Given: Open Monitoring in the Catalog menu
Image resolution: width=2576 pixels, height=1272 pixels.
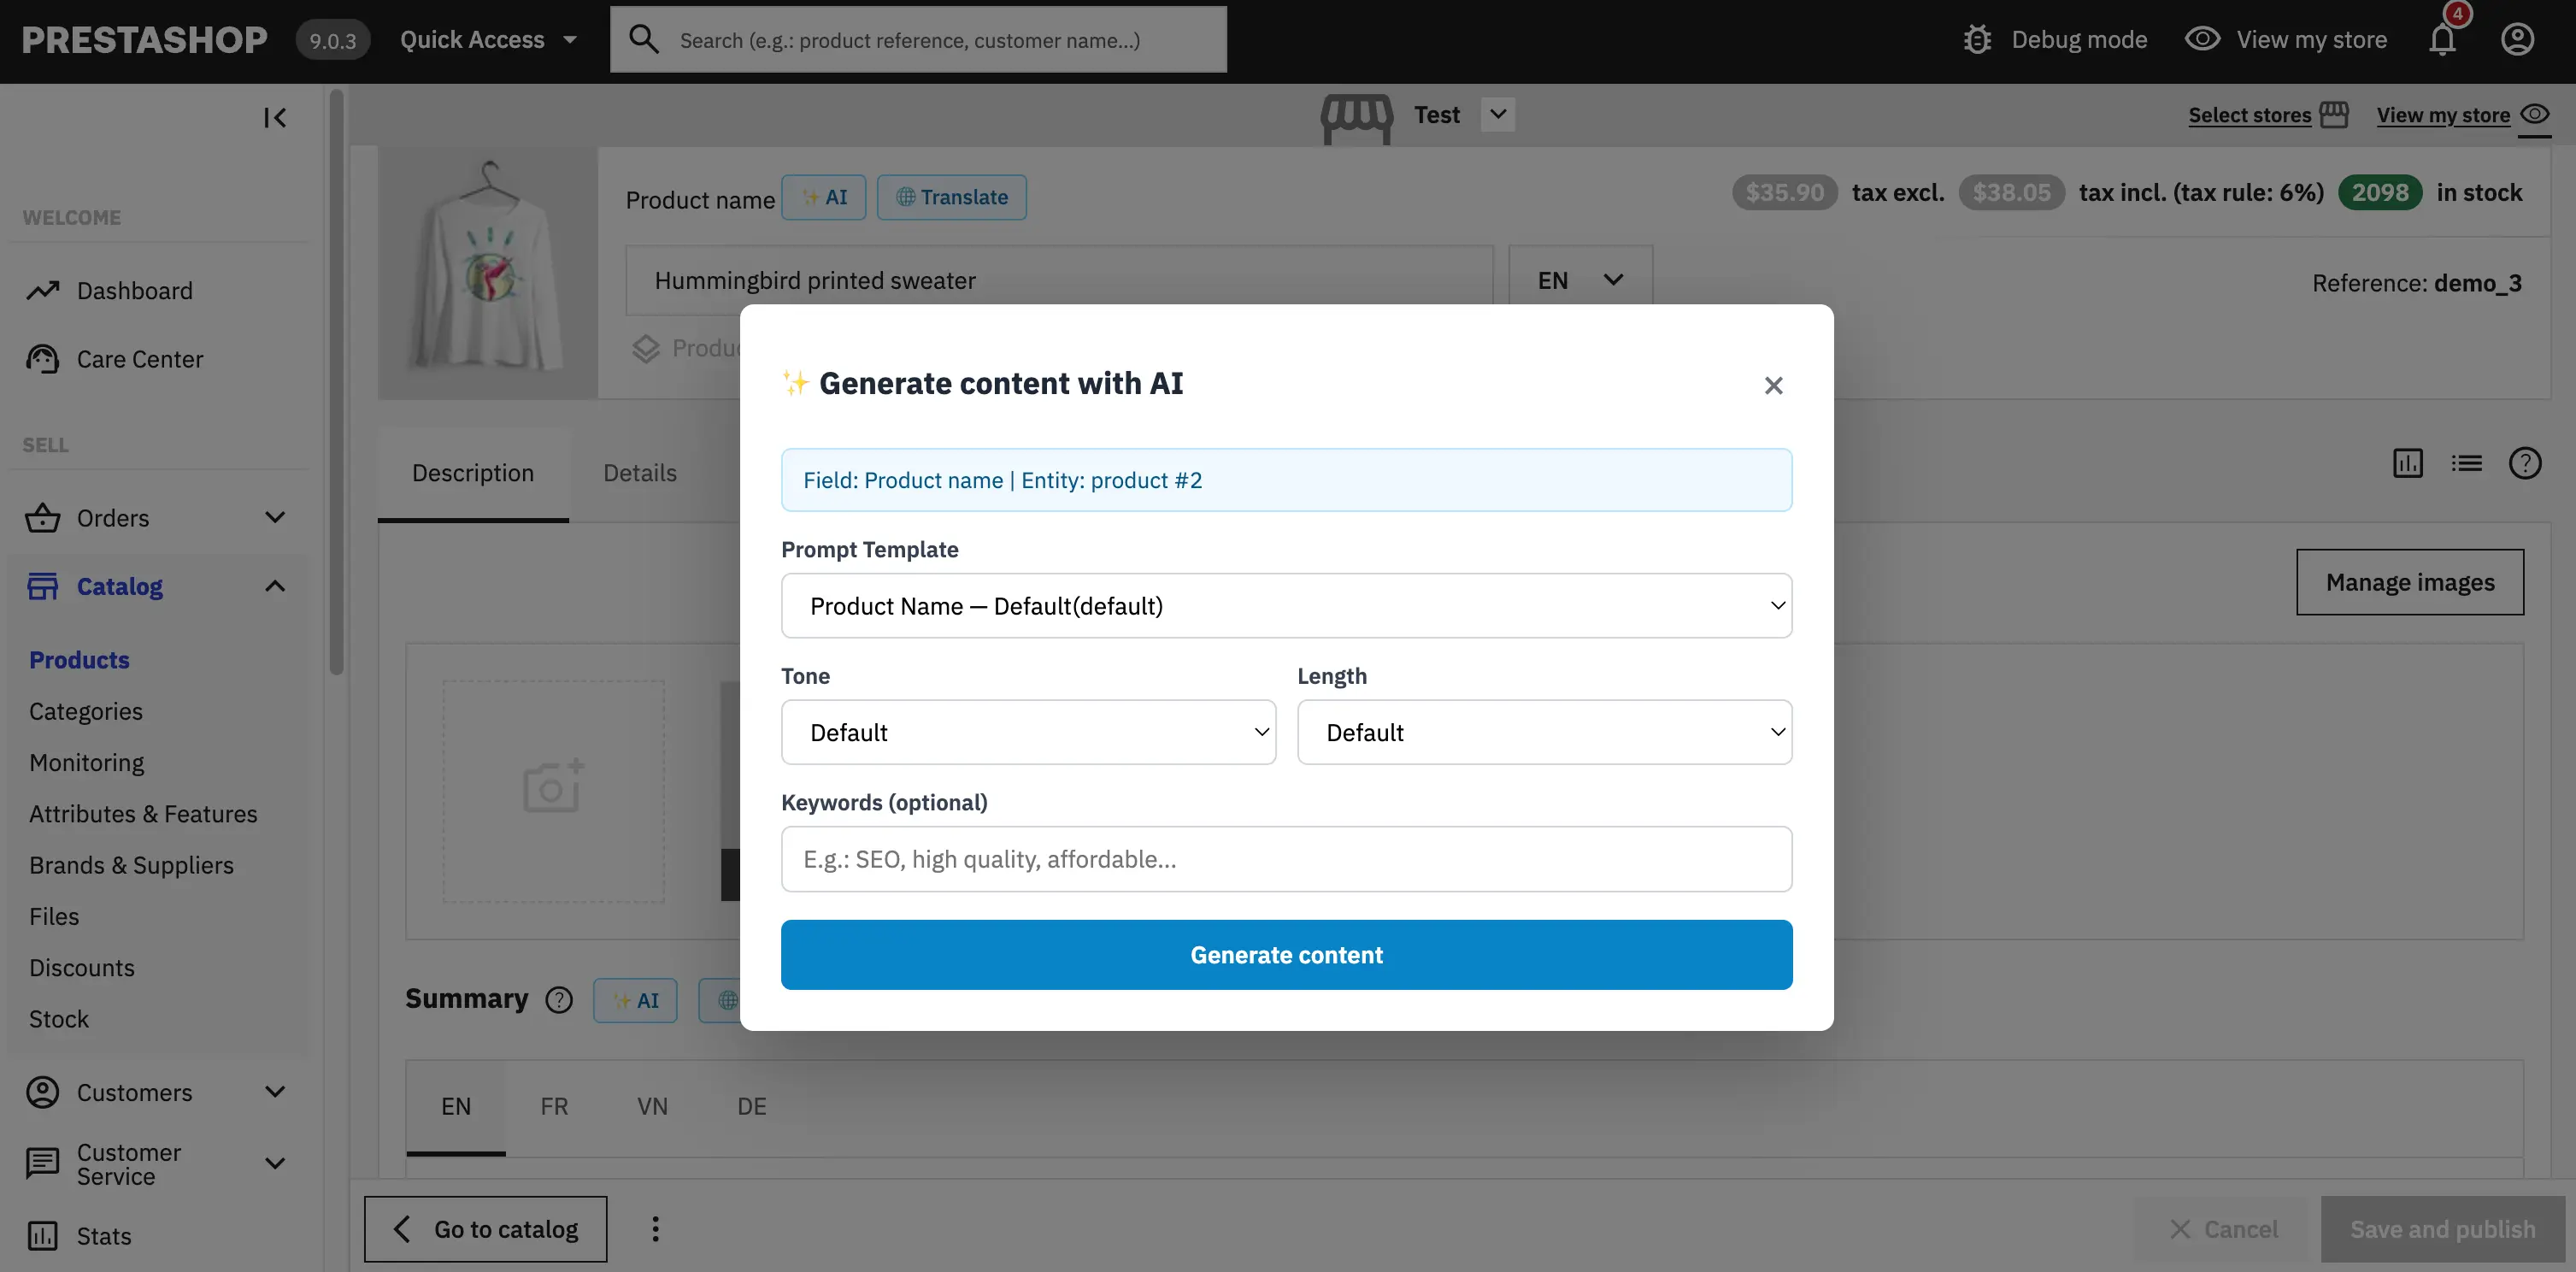Looking at the screenshot, I should pyautogui.click(x=87, y=763).
